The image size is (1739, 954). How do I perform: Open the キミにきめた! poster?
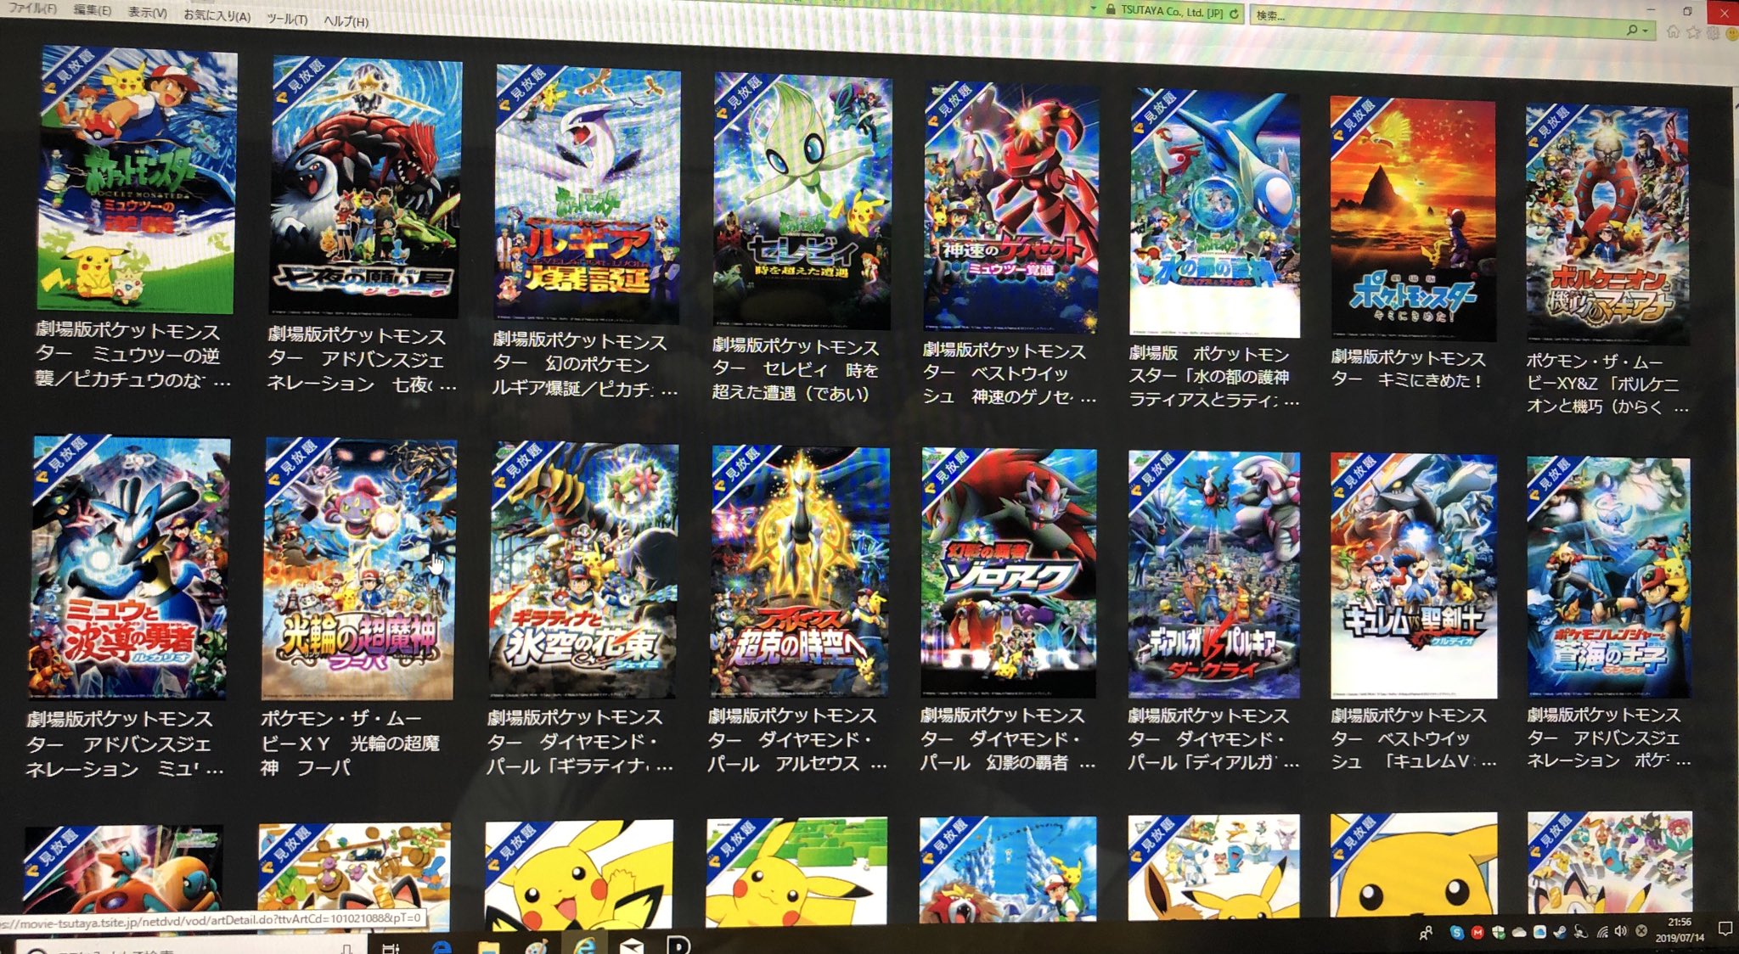pyautogui.click(x=1413, y=219)
